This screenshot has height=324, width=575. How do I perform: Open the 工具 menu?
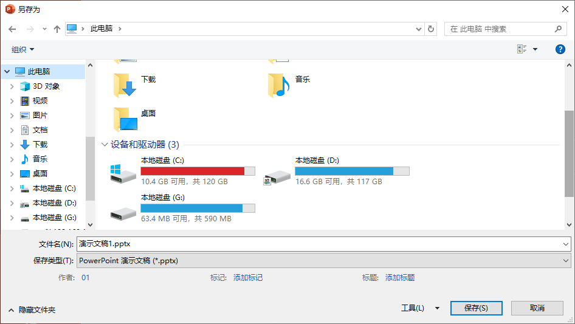click(x=419, y=308)
